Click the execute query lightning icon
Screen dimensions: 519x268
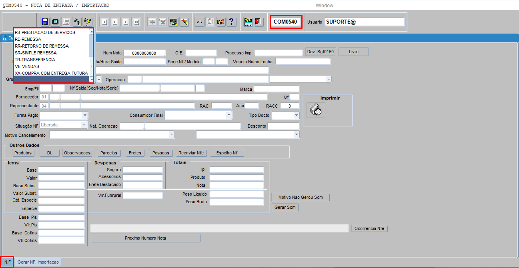87,22
